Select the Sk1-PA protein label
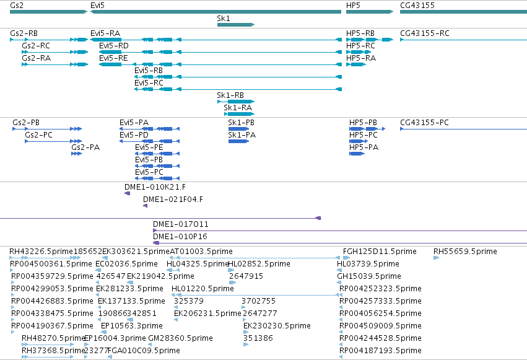 tap(242, 135)
